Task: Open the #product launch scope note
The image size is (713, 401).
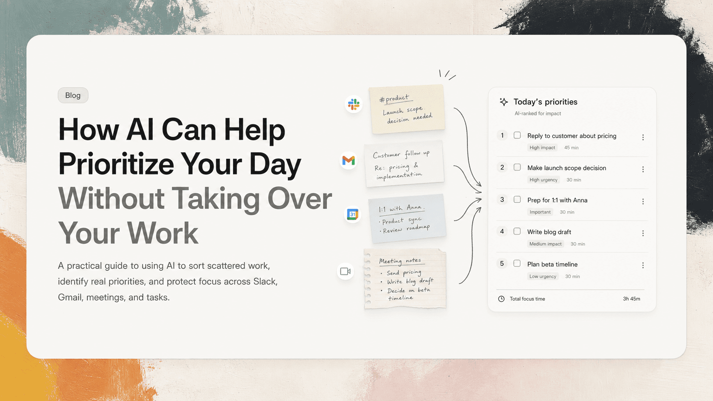Action: tap(407, 109)
